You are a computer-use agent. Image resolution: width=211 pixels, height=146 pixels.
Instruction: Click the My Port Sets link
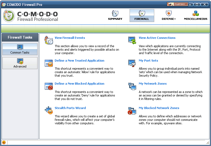pos(148,61)
